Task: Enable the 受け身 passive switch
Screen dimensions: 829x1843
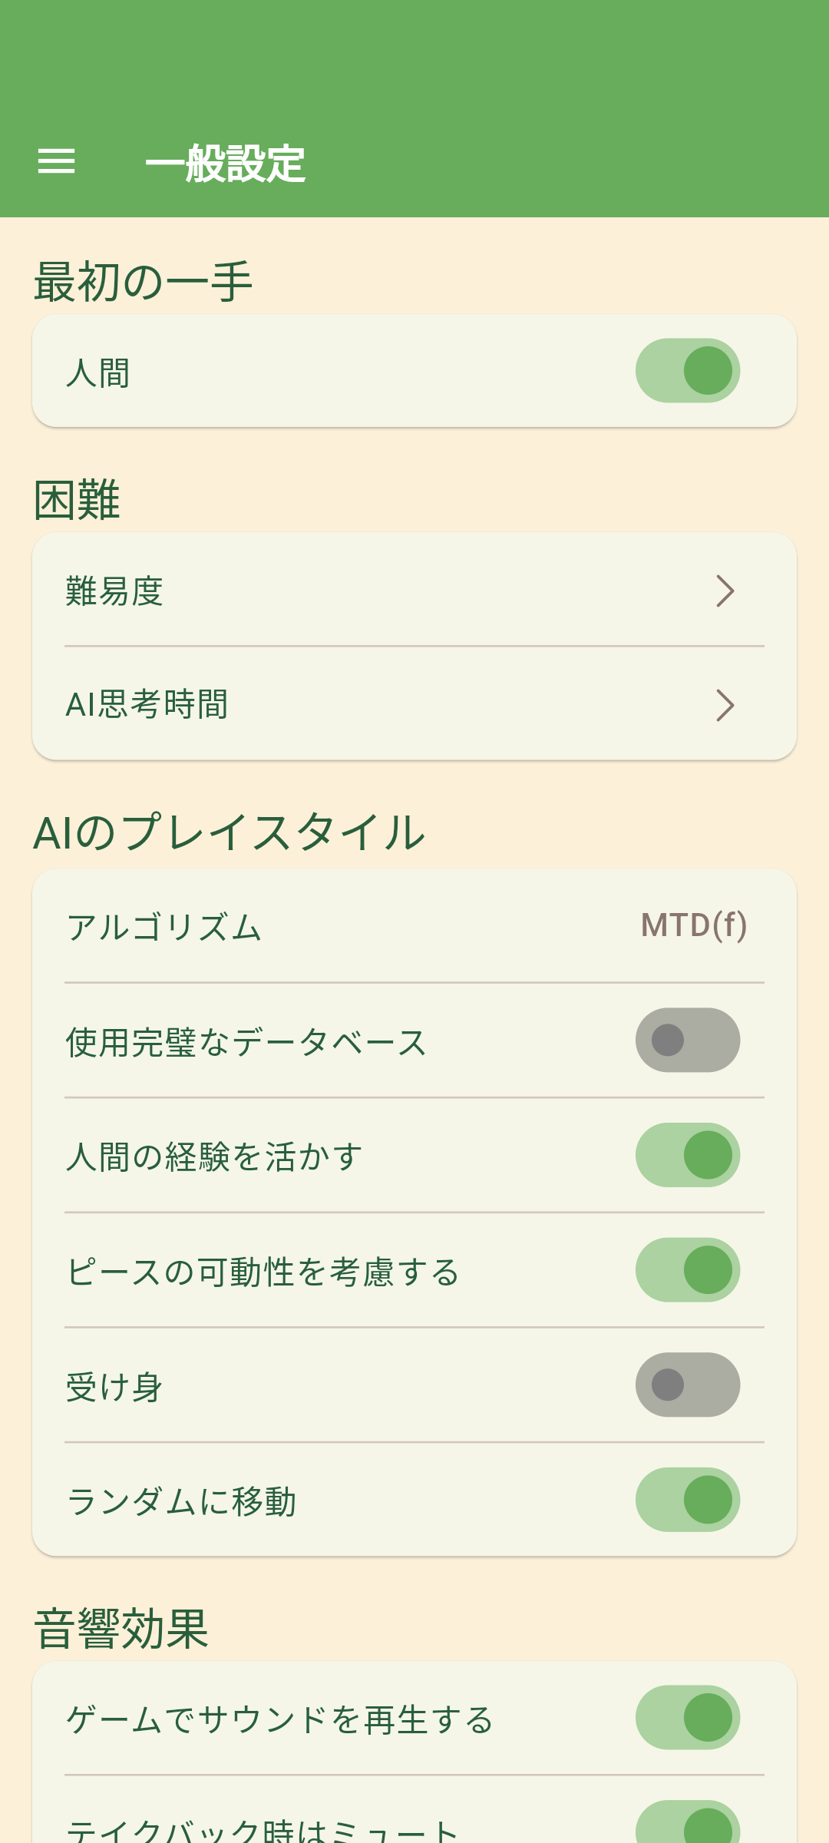Action: pyautogui.click(x=687, y=1385)
